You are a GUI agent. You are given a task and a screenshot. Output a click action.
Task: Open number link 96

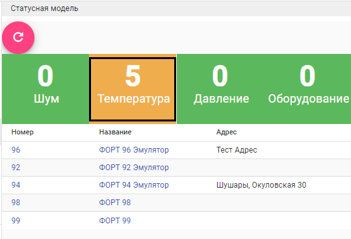click(x=16, y=150)
